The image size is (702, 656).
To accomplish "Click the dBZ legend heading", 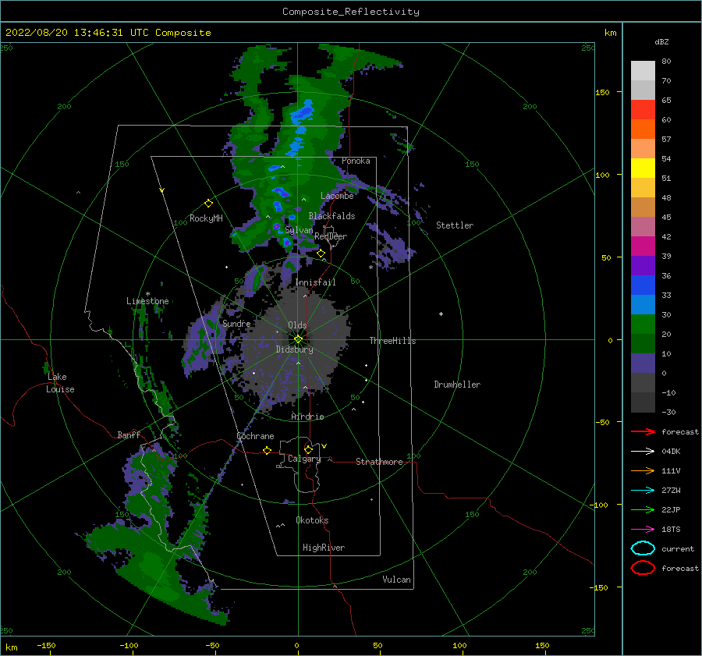I will click(661, 41).
